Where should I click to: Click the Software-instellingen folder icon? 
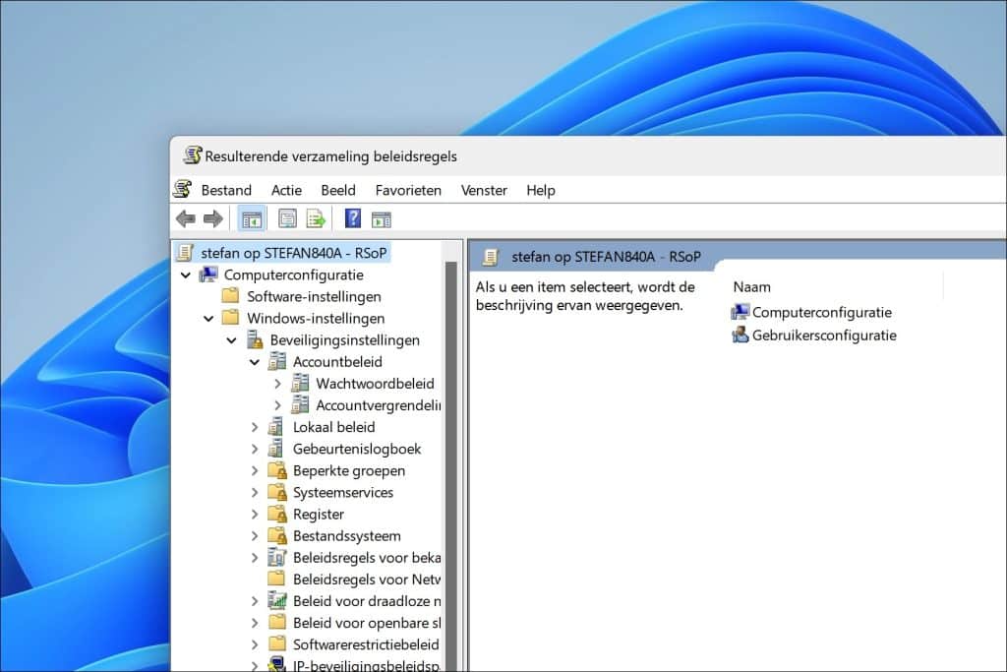230,296
